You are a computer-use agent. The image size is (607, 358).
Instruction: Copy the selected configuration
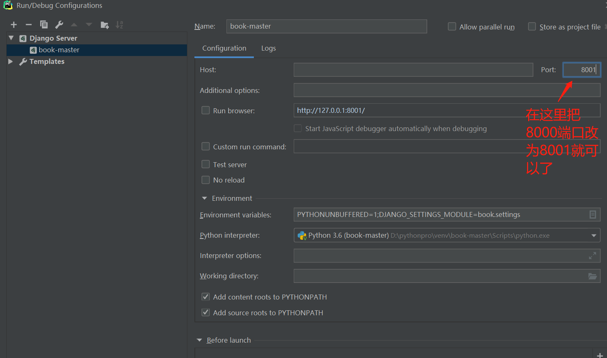44,25
